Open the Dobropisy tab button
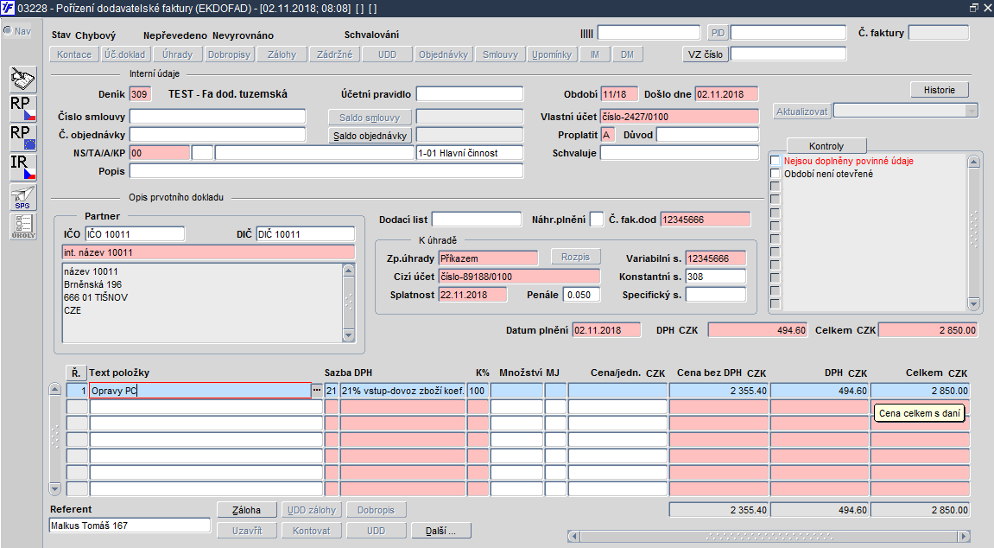Viewport: 994px width, 548px height. pos(230,54)
